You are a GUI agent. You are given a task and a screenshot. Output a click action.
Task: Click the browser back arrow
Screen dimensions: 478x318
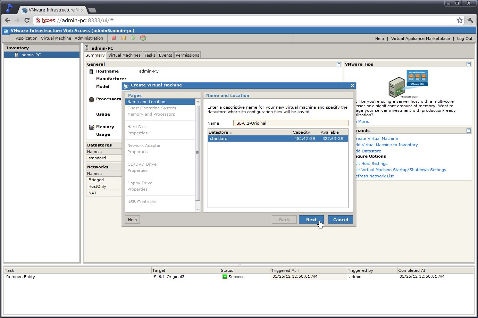click(8, 20)
